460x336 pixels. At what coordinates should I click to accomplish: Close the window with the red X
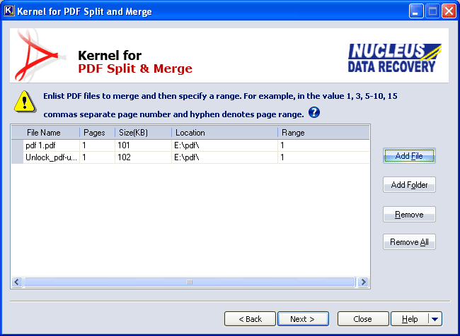(449, 11)
